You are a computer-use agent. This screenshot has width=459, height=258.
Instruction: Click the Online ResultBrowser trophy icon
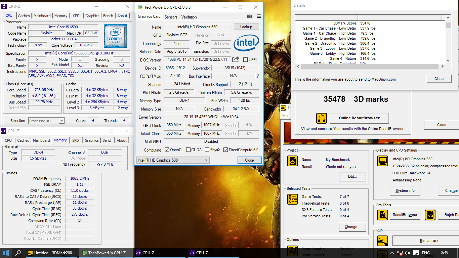click(322, 118)
